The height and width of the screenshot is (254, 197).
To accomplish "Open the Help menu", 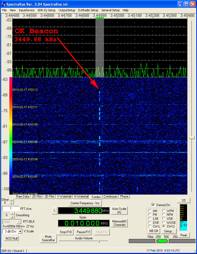I will (126, 10).
